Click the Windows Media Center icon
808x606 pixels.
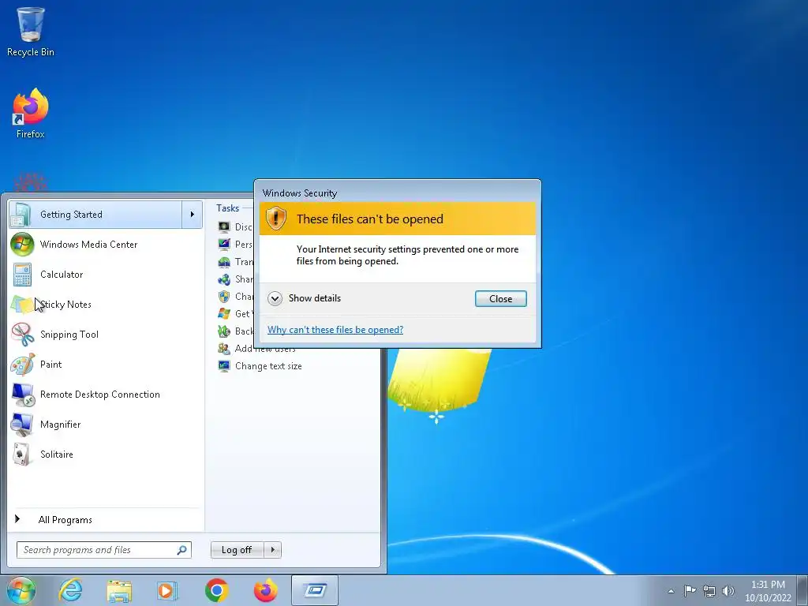pos(22,245)
